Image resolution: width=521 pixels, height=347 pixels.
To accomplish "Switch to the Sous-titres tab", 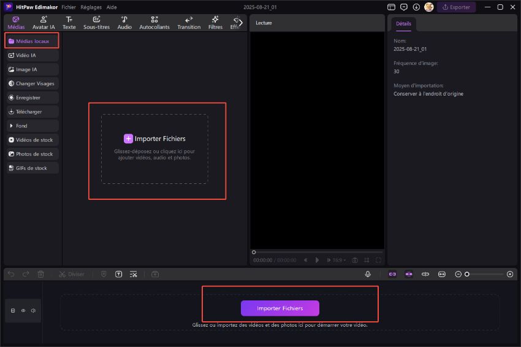I will pyautogui.click(x=96, y=23).
